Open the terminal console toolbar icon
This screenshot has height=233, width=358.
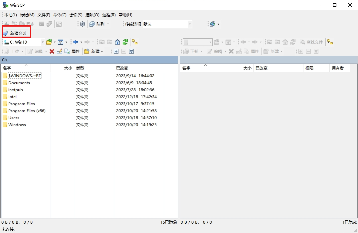click(41, 24)
